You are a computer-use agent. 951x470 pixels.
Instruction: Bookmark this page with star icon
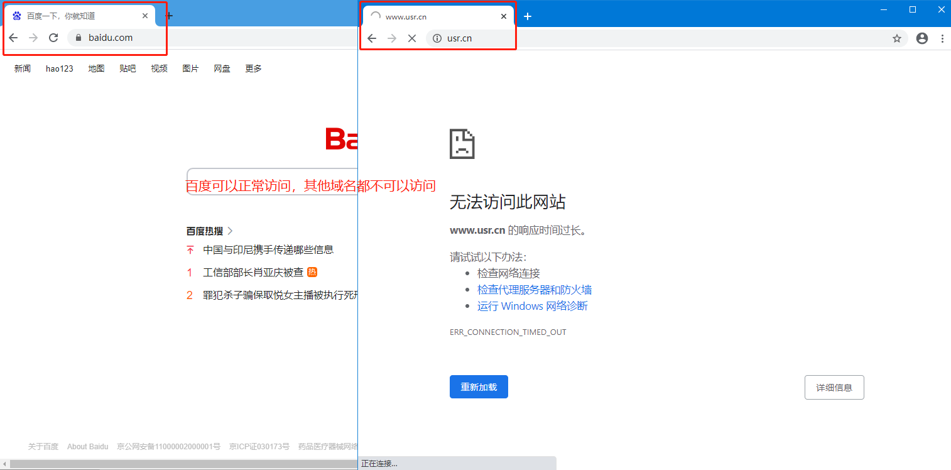point(897,38)
